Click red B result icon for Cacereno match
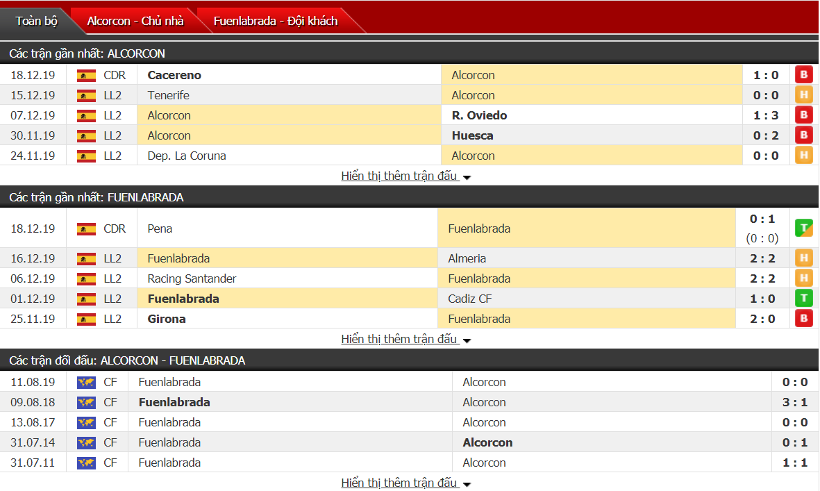820x491 pixels. click(x=804, y=75)
